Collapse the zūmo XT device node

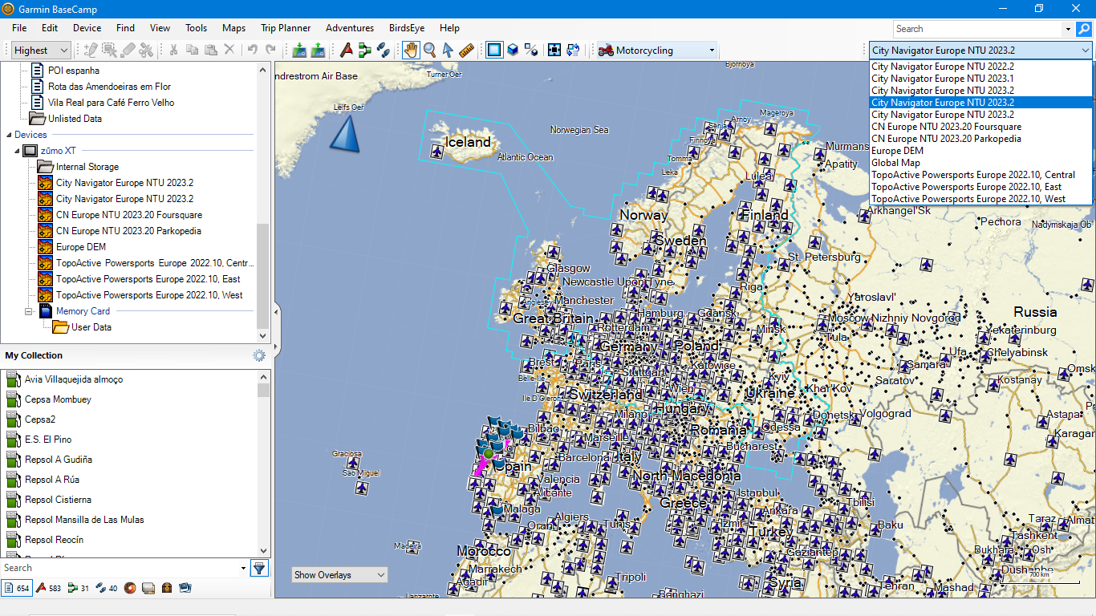16,151
